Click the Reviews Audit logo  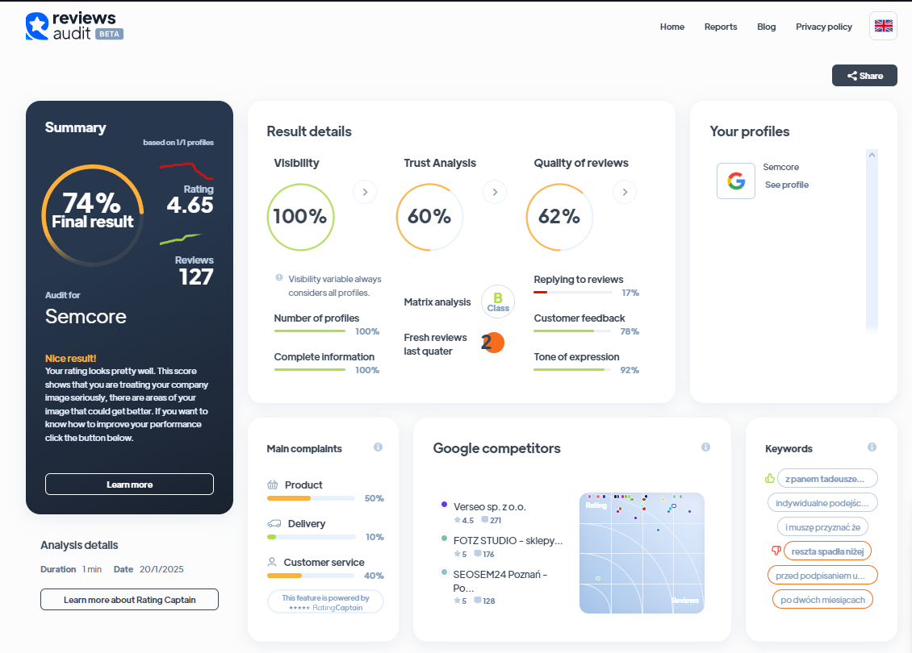[x=74, y=26]
